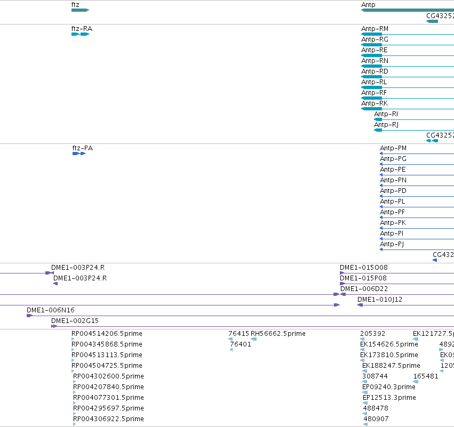Open the Antp-RM transcript
Image resolution: width=454 pixels, height=427 pixels.
pos(375,29)
